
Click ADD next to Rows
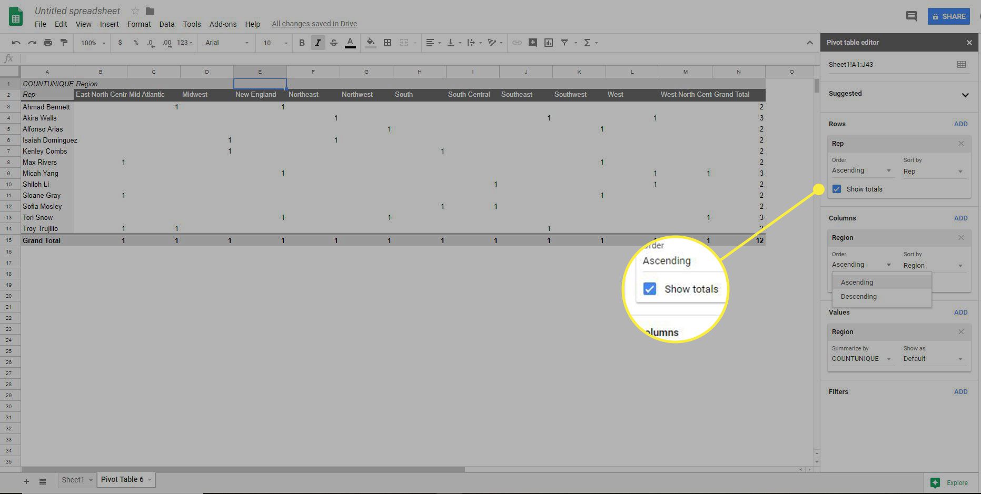tap(960, 124)
